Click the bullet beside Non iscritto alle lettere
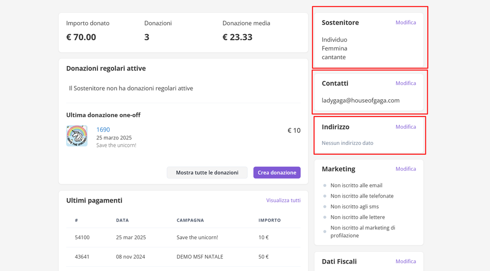 point(325,217)
